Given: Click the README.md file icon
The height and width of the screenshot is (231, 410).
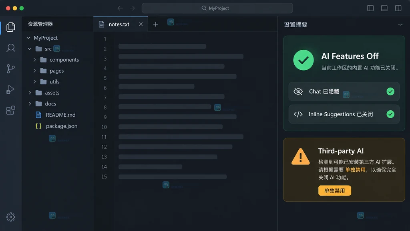Looking at the screenshot, I should coord(38,115).
